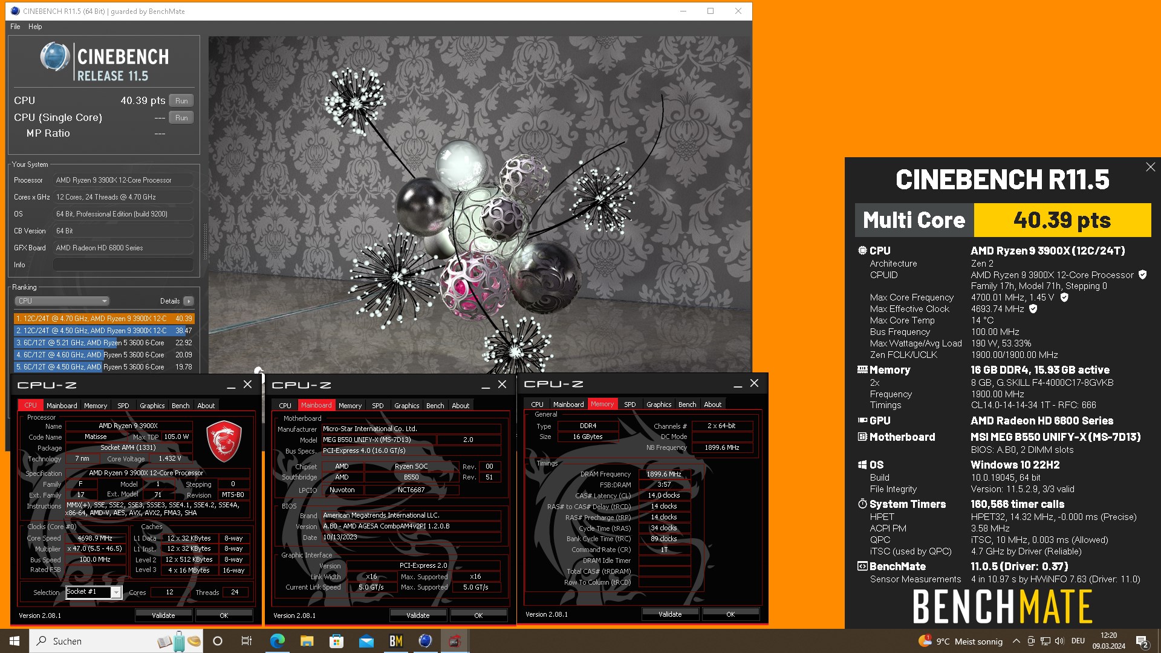Screen dimensions: 1161x653
Task: Open the Help menu in Cinebench
Action: [35, 27]
